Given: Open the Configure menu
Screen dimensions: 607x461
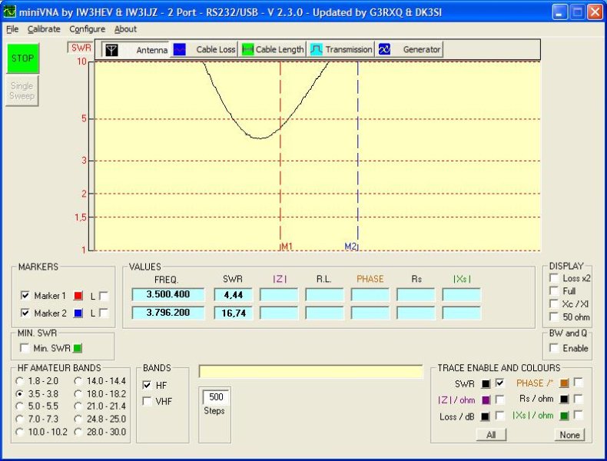Looking at the screenshot, I should (x=87, y=29).
